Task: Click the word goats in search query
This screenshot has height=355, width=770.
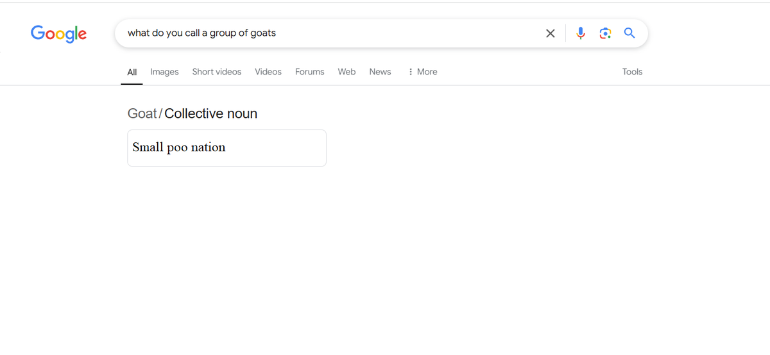Action: tap(263, 33)
